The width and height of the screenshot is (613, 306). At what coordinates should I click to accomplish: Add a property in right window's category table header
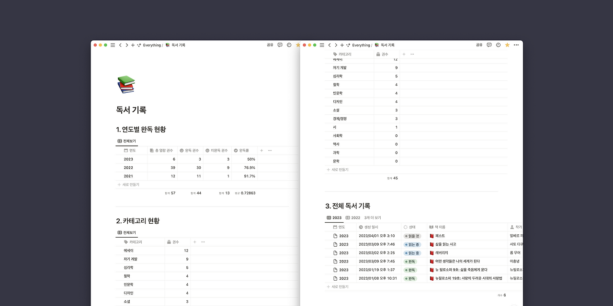(x=404, y=54)
